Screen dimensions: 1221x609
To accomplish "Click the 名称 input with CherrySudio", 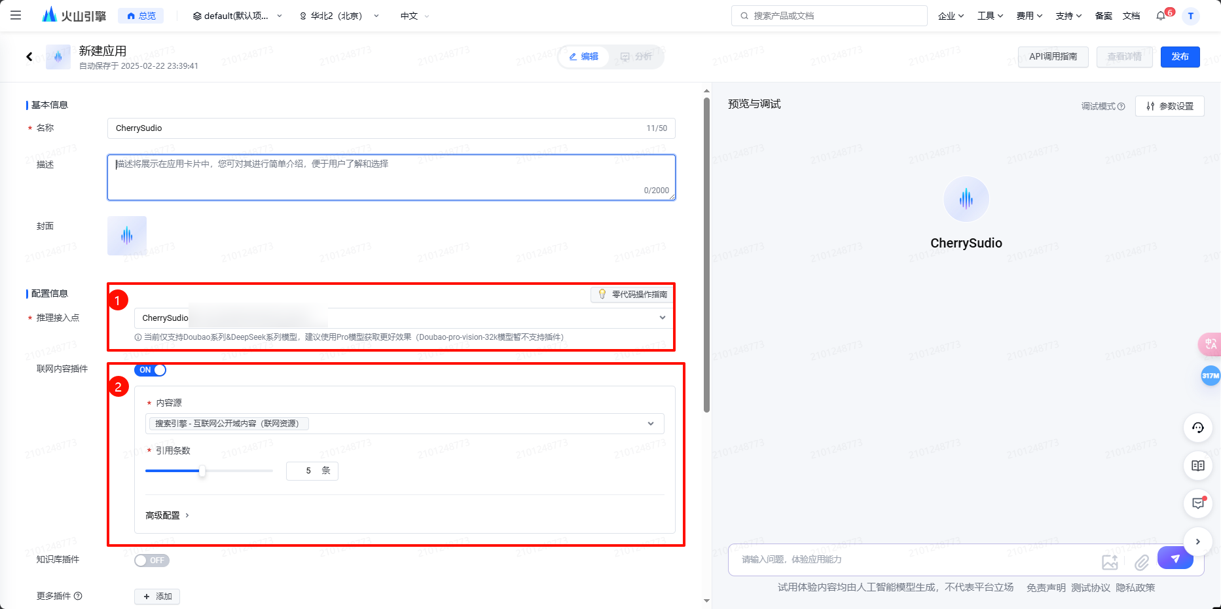I will [x=392, y=128].
